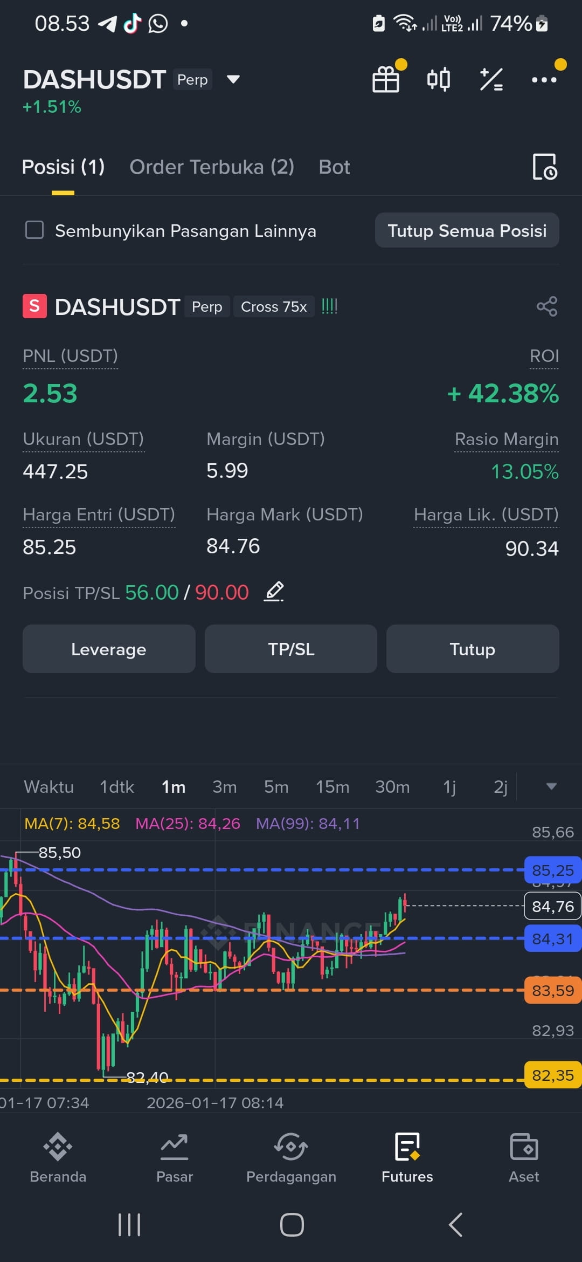582x1262 pixels.
Task: Tap the Android recent apps button
Action: click(129, 1225)
